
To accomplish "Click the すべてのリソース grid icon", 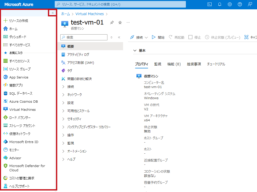I will [6, 61].
